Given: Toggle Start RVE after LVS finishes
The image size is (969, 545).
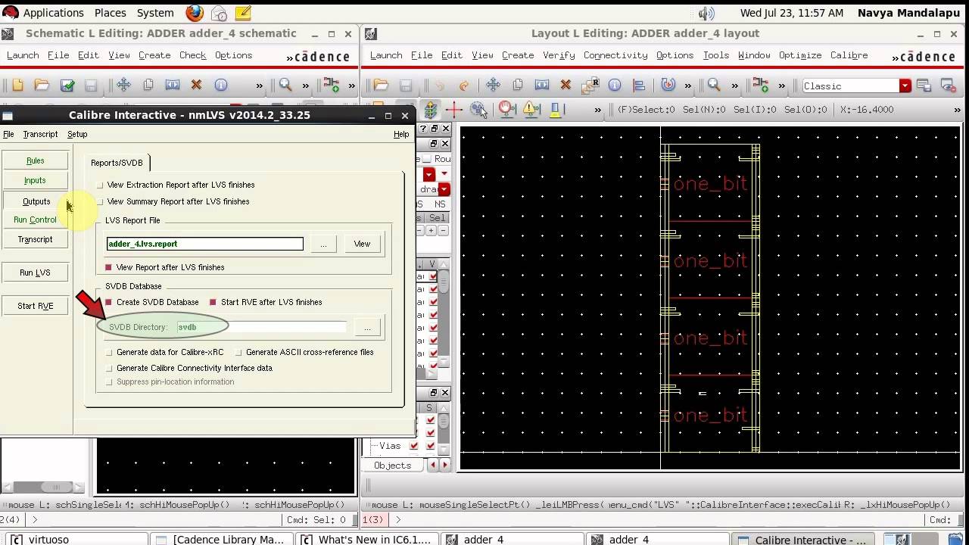Looking at the screenshot, I should (x=213, y=302).
